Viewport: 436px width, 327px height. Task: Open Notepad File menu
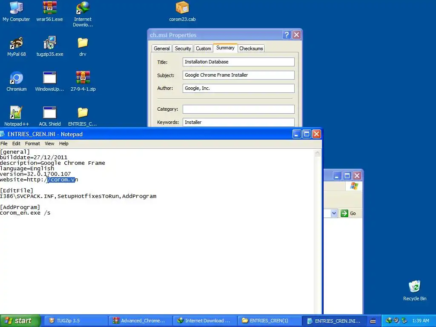point(4,143)
